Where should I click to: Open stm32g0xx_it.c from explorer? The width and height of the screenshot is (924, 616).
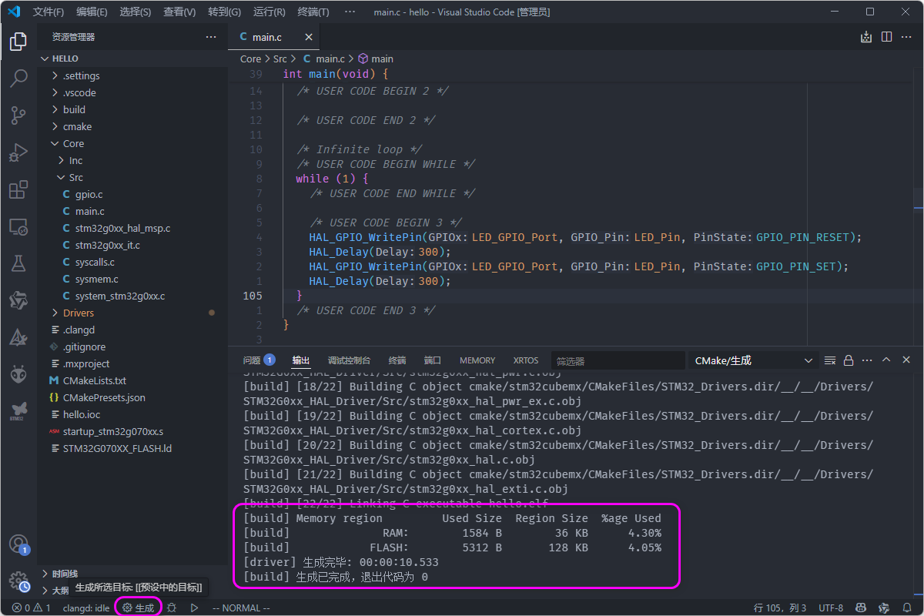[108, 245]
